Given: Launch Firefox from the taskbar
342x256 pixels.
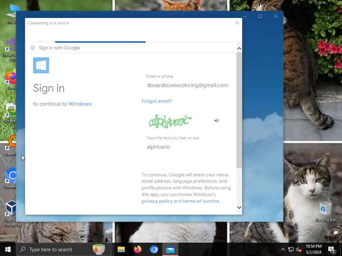Looking at the screenshot, I should coord(137,249).
